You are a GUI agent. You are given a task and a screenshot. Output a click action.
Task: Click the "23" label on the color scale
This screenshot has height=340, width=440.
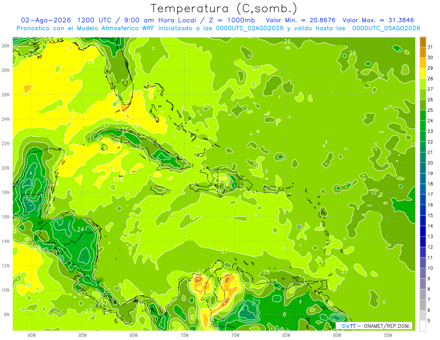430,131
